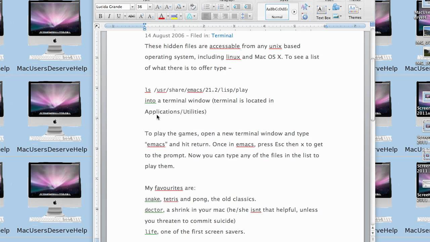This screenshot has width=430, height=242.
Task: Select Center Text alignment
Action: [216, 16]
